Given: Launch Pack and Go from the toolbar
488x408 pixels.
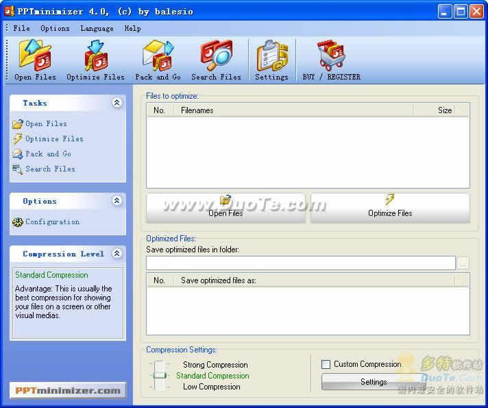Looking at the screenshot, I should (x=158, y=55).
